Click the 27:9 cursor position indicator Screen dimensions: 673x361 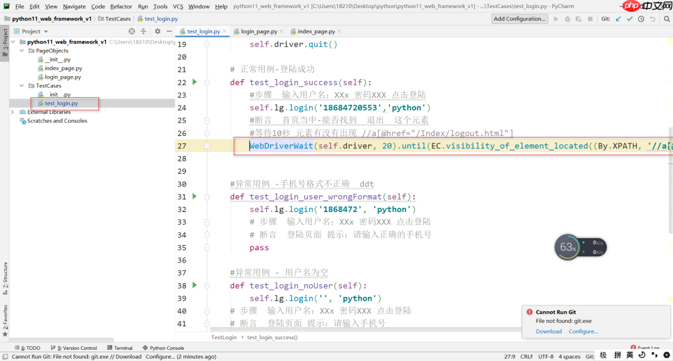click(x=510, y=356)
